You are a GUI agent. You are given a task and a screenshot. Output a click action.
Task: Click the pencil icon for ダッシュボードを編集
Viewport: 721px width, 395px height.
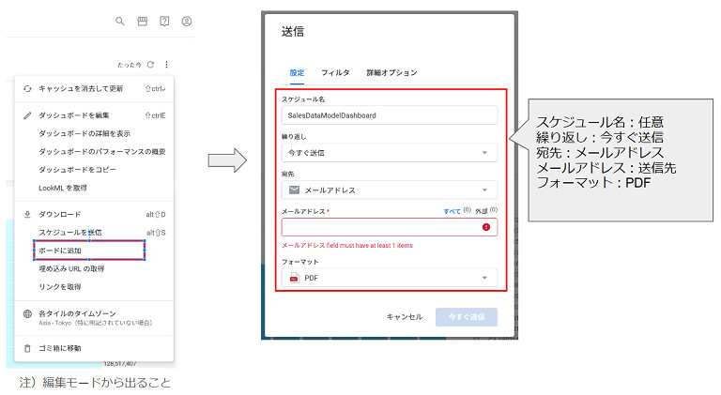27,115
